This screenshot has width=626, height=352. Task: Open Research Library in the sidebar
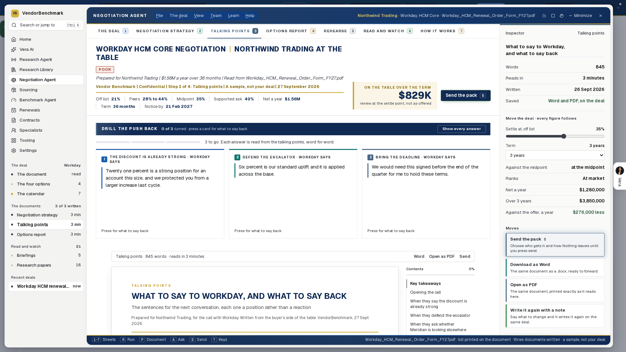tap(46, 70)
